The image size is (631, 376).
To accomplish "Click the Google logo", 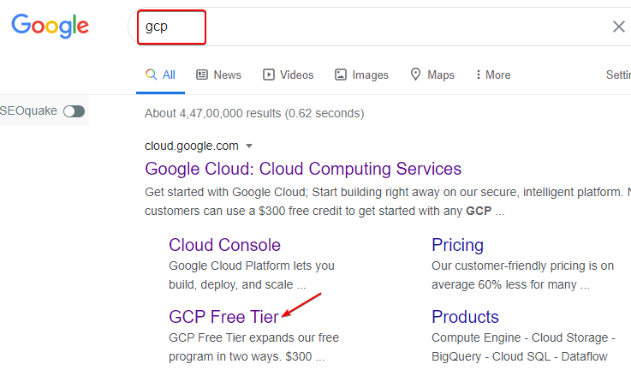I will click(x=50, y=25).
